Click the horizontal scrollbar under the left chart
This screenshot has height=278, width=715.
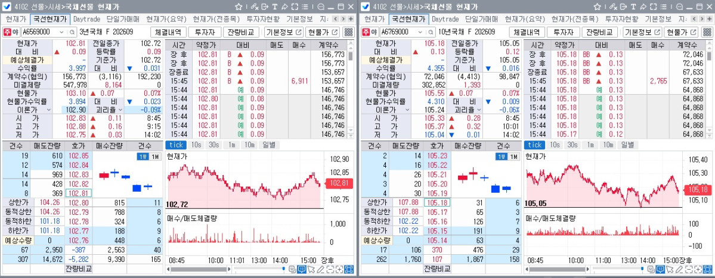(x=199, y=269)
